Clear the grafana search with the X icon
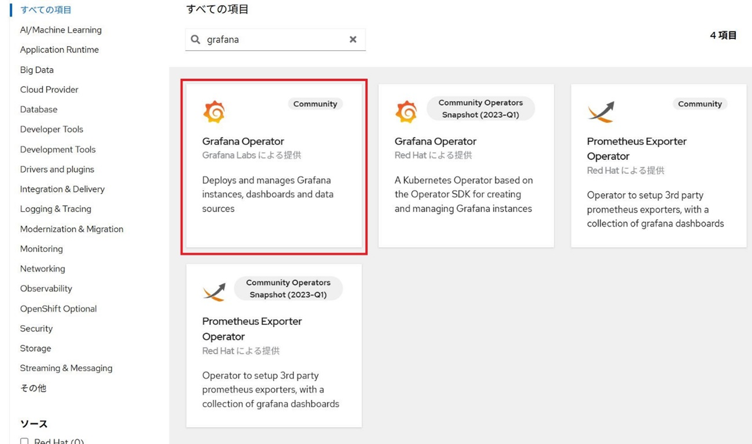Screen dimensions: 752x444 point(353,39)
